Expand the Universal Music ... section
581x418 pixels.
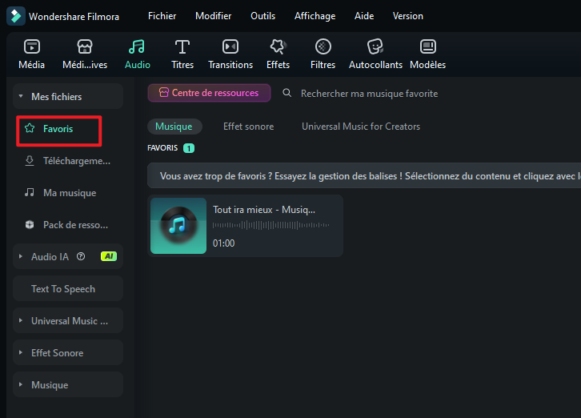click(21, 320)
